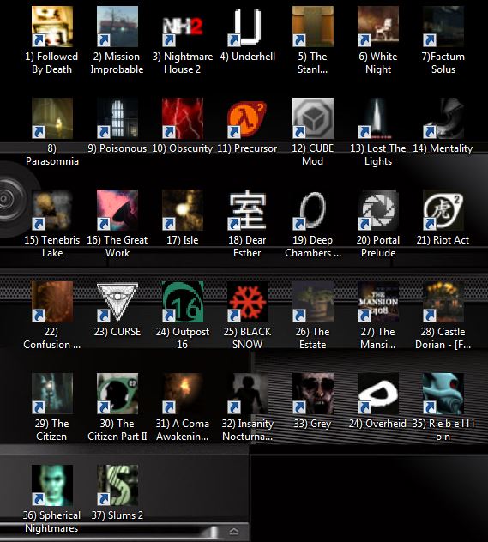Select the Grey zombie face icon
This screenshot has width=488, height=542.
click(313, 394)
